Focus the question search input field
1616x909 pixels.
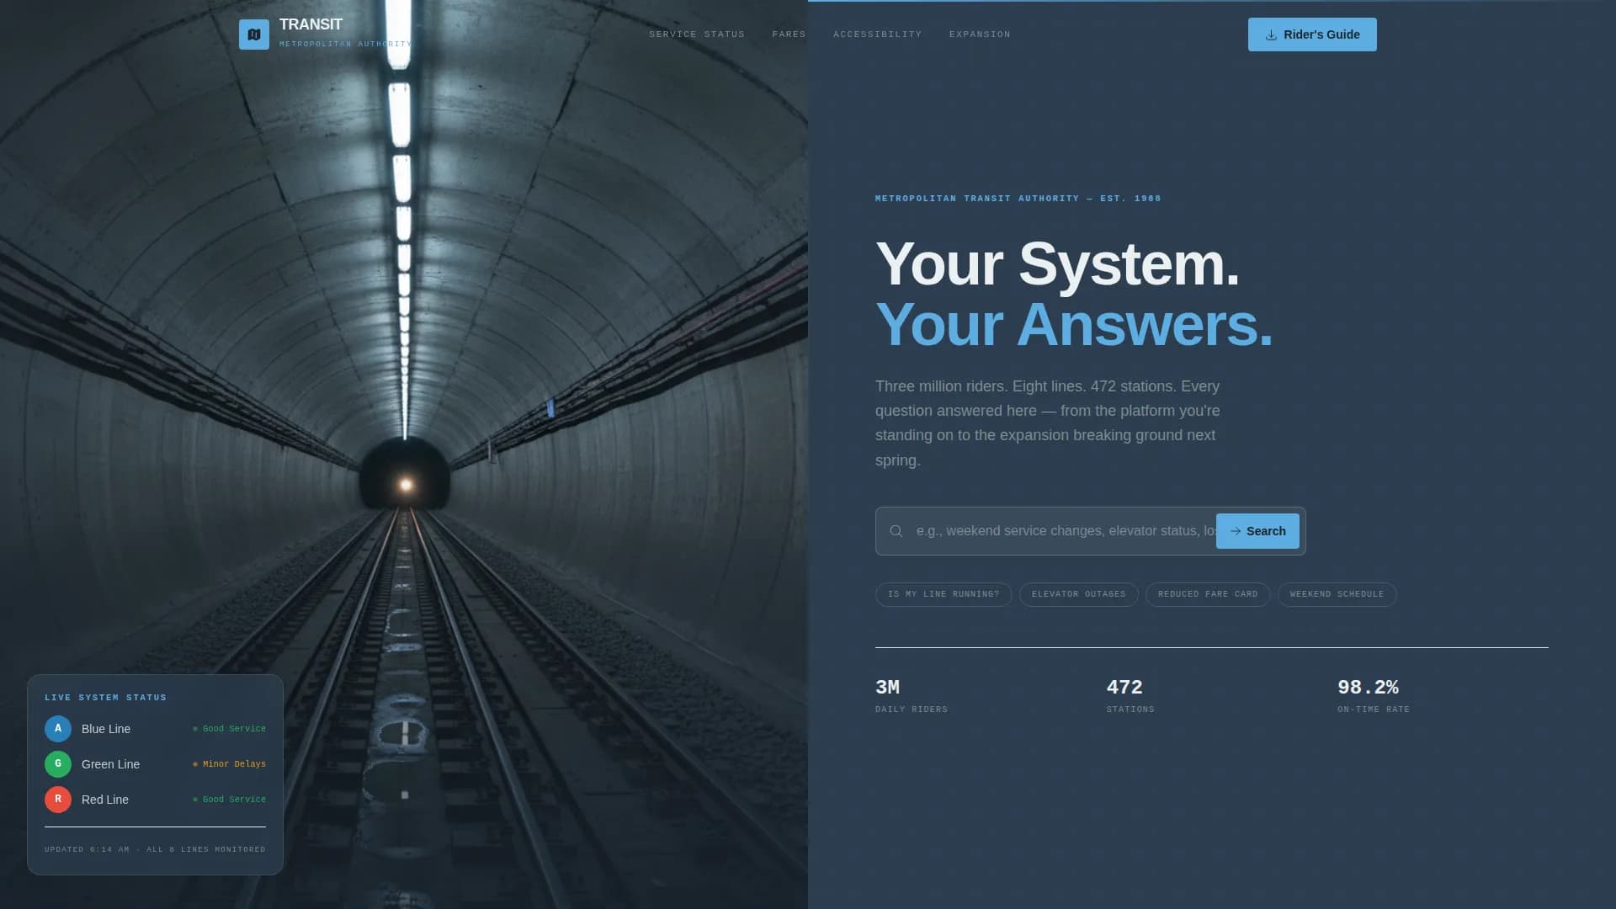pyautogui.click(x=1065, y=531)
